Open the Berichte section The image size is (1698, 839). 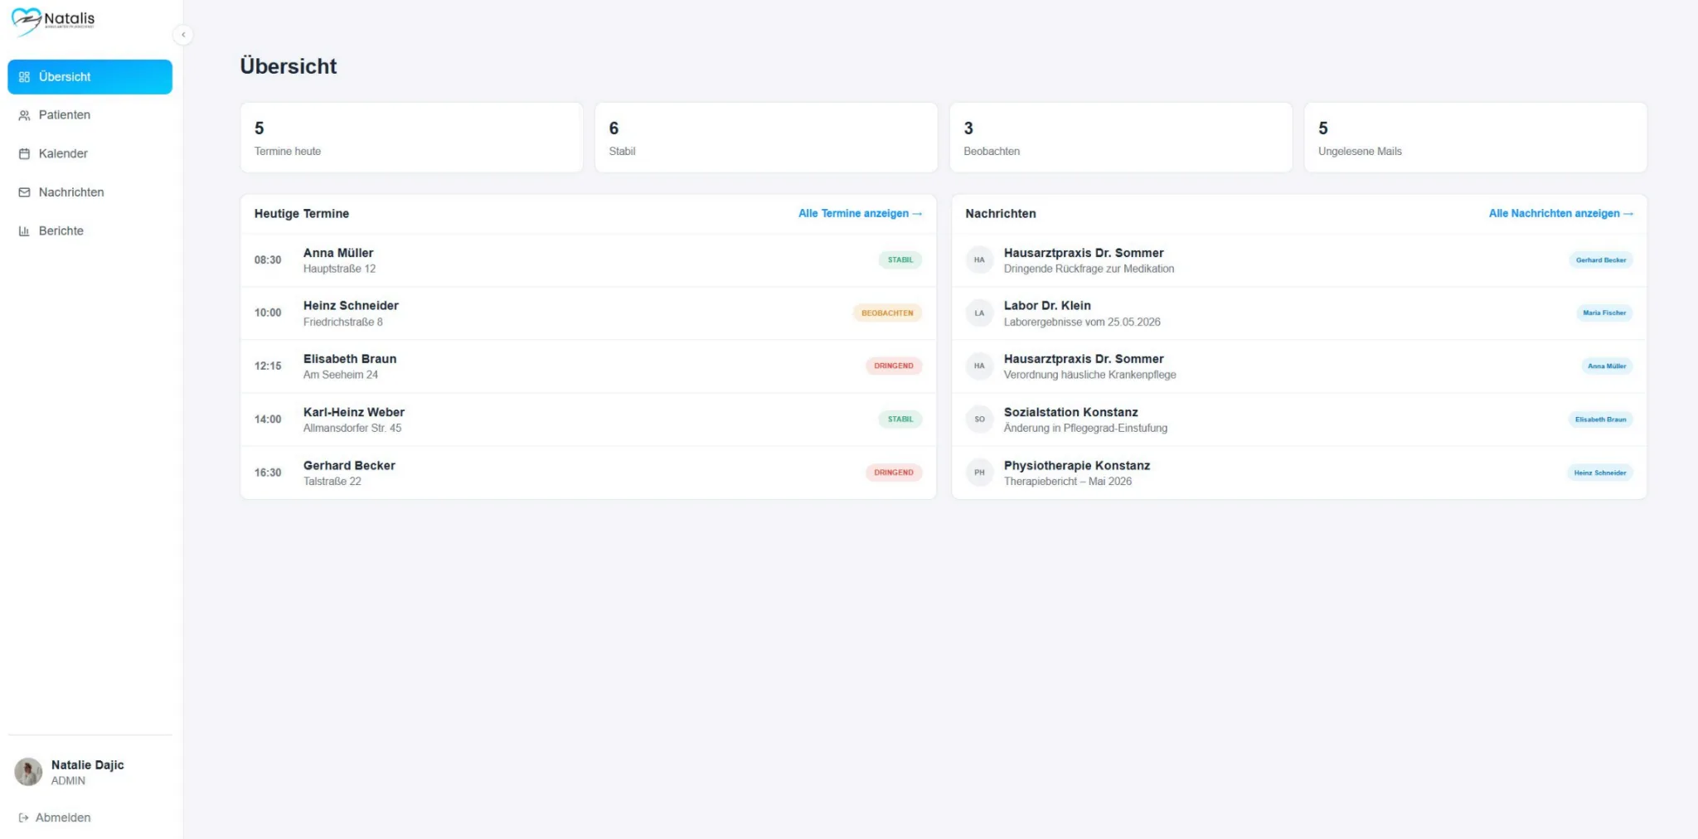[90, 231]
